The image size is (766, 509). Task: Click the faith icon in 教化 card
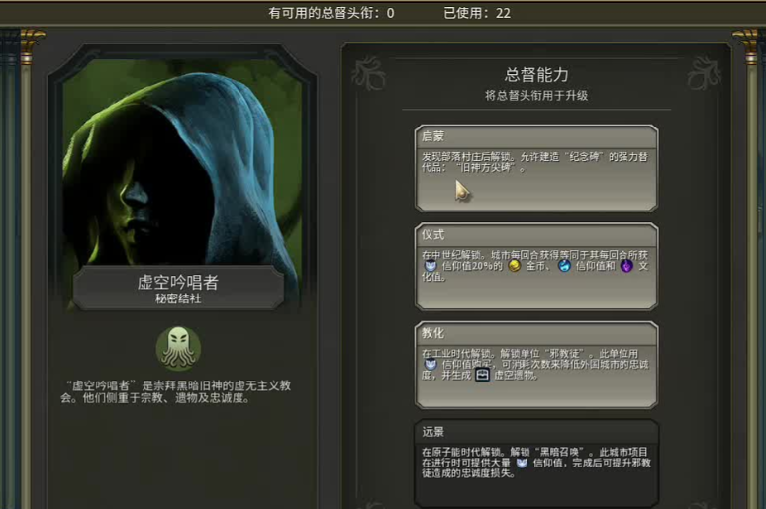[x=431, y=364]
